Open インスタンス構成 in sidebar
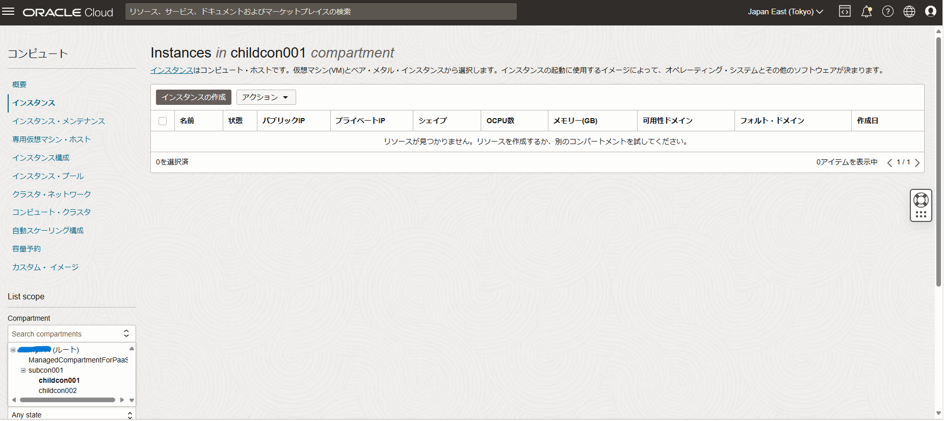This screenshot has height=421, width=944. tap(41, 158)
